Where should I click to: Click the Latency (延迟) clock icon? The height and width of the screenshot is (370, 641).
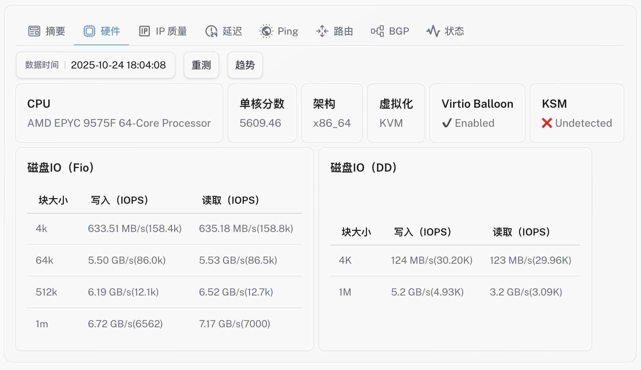tap(211, 31)
